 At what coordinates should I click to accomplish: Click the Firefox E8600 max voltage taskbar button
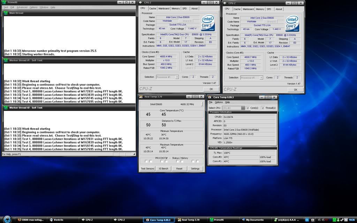tap(32, 220)
